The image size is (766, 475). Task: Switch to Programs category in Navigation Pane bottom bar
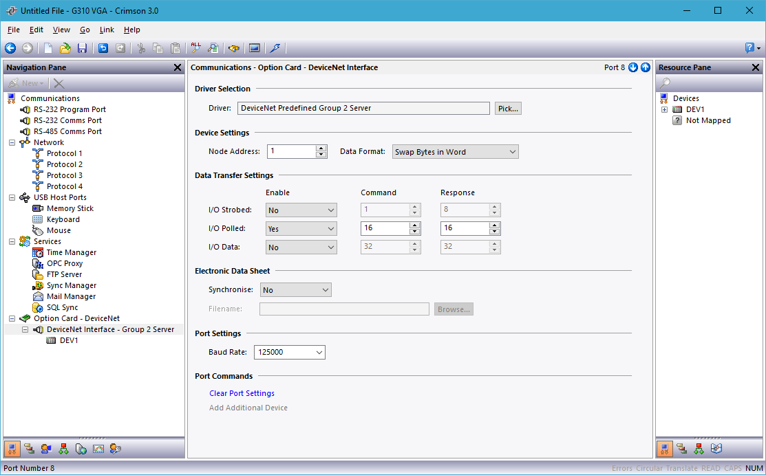pos(63,448)
